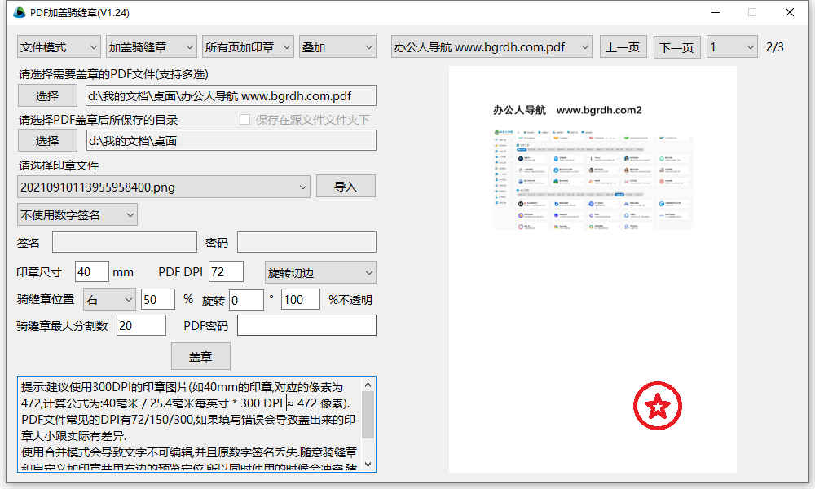Expand the 叠加 mode dropdown
The height and width of the screenshot is (489, 815).
click(x=337, y=47)
